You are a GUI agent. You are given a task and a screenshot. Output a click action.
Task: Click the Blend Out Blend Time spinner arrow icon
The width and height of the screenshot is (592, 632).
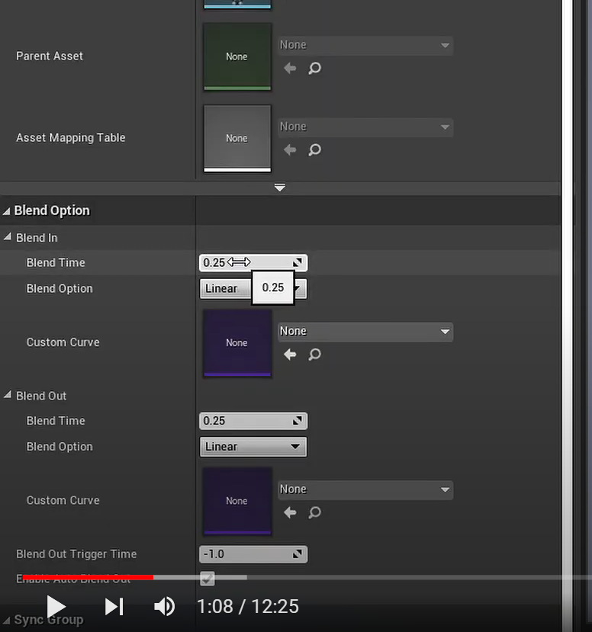(298, 421)
